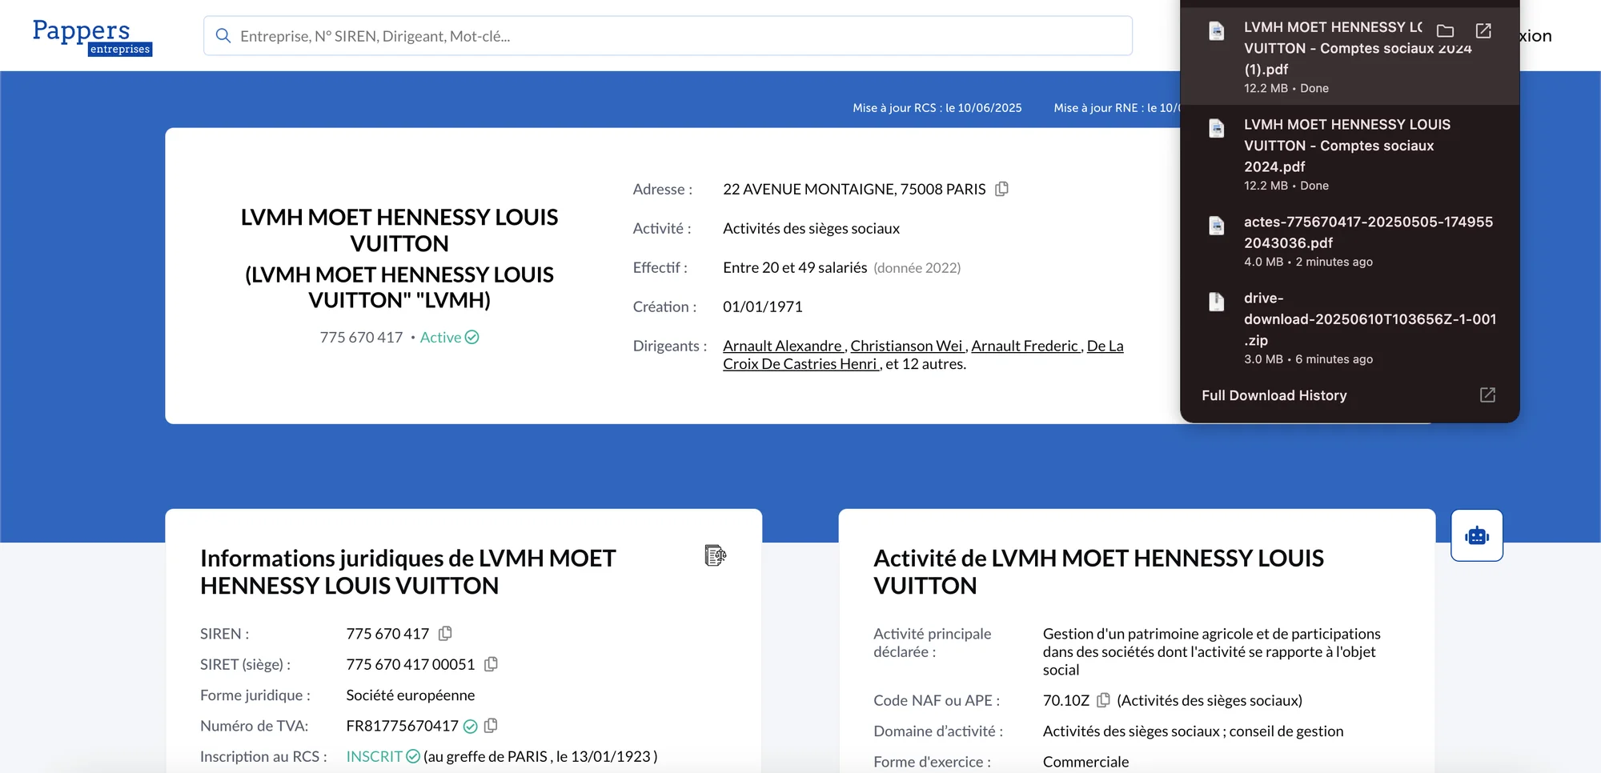Click the Activité de LVMH section heading

click(x=1098, y=572)
